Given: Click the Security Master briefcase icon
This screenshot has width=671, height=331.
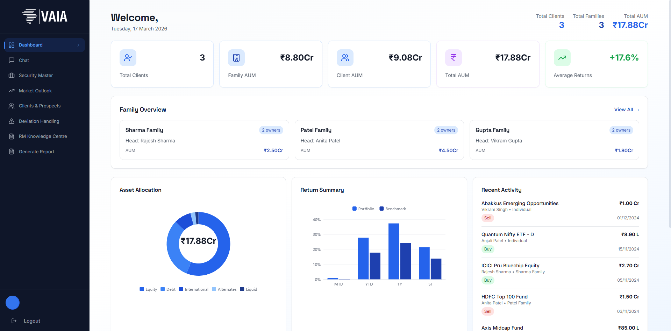Looking at the screenshot, I should pos(12,76).
